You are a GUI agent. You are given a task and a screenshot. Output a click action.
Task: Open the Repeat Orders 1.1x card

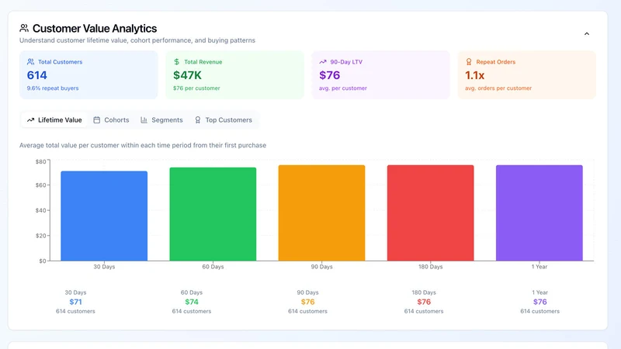point(527,74)
